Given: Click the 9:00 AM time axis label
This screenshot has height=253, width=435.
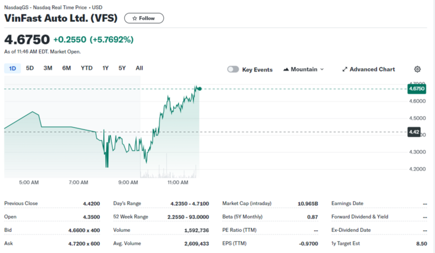Looking at the screenshot, I should pos(128,182).
